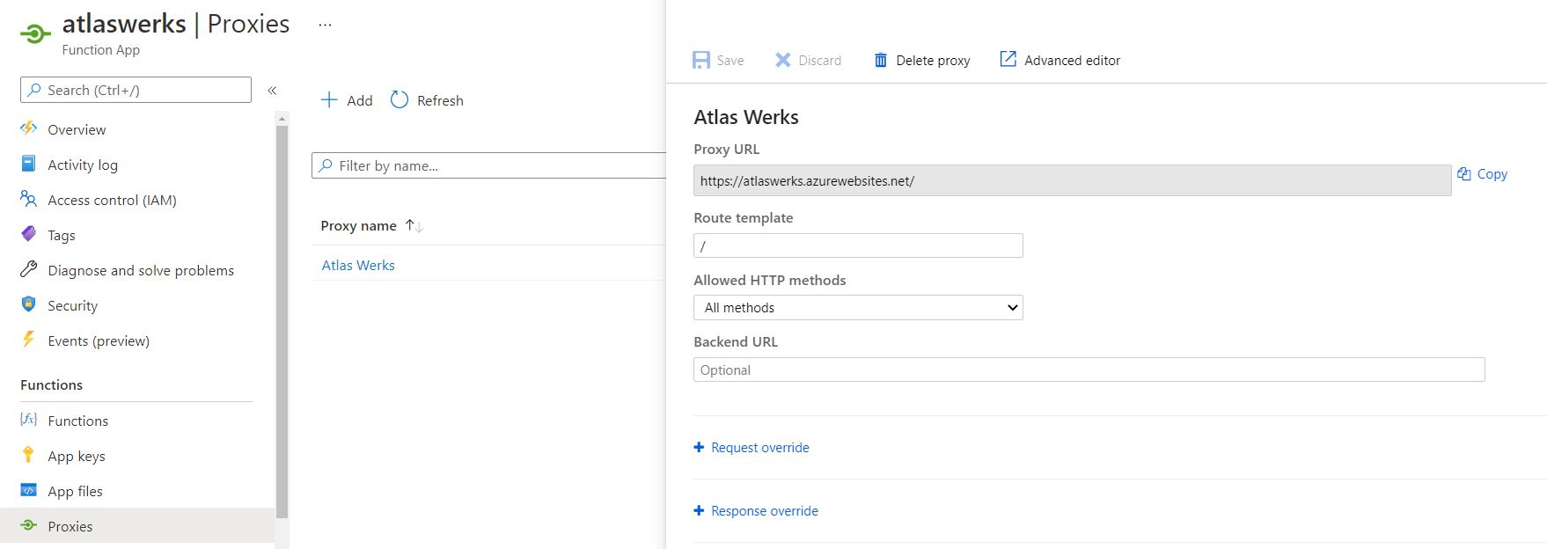1547x549 pixels.
Task: Click Delete proxy text
Action: (x=933, y=60)
